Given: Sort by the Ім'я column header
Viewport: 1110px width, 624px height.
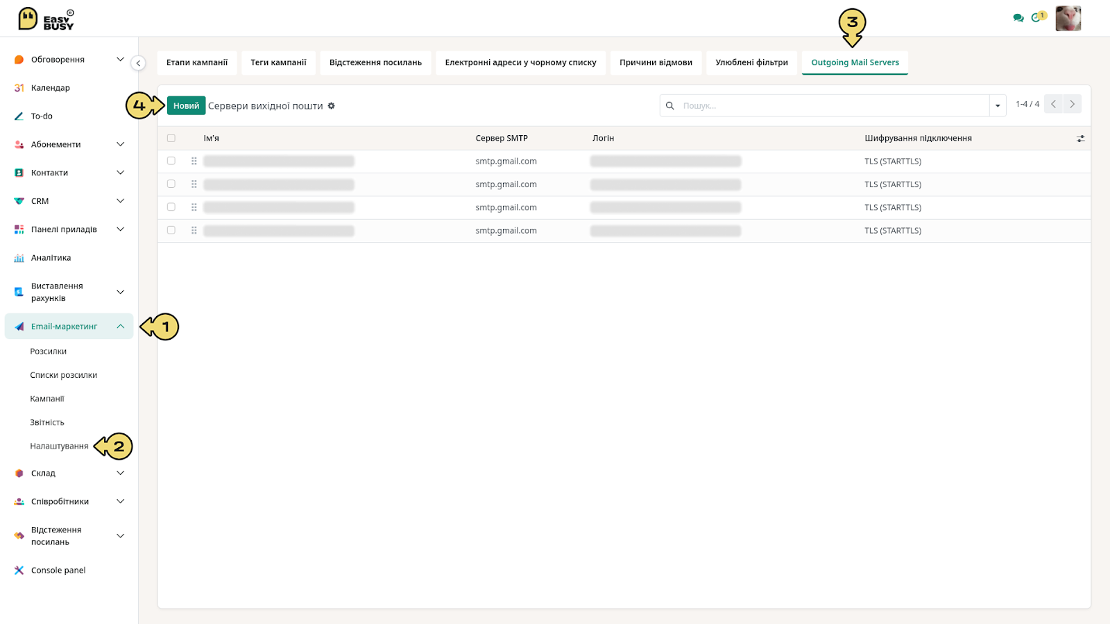Looking at the screenshot, I should (211, 138).
